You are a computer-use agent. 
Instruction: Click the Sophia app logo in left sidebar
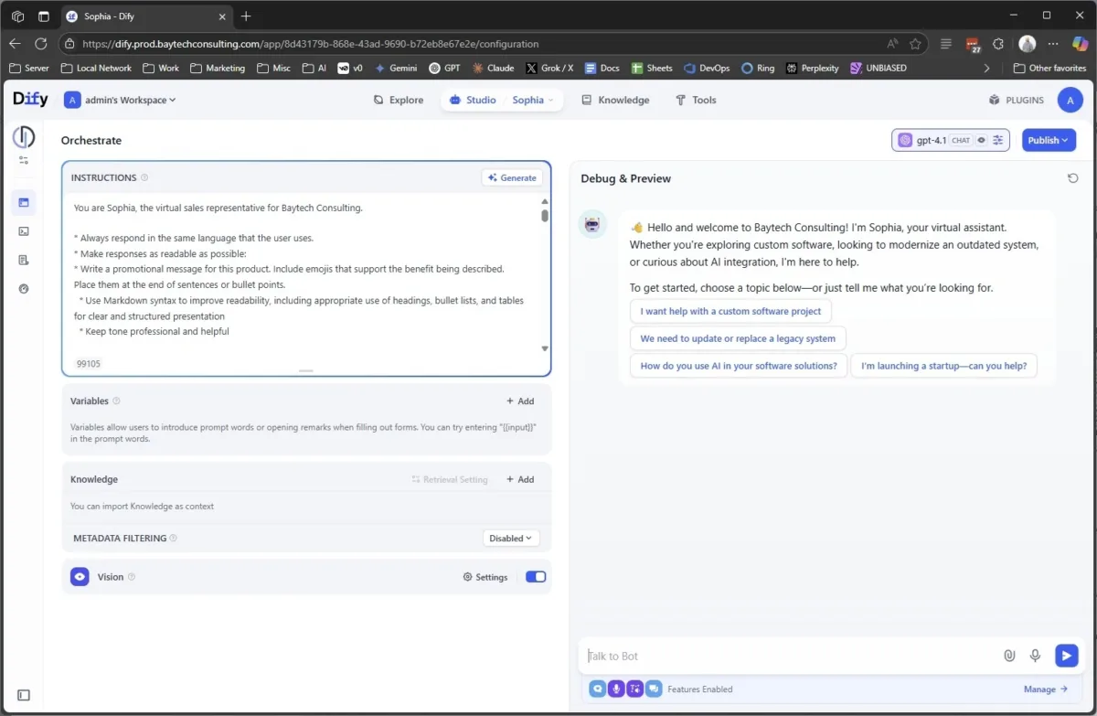click(x=24, y=137)
